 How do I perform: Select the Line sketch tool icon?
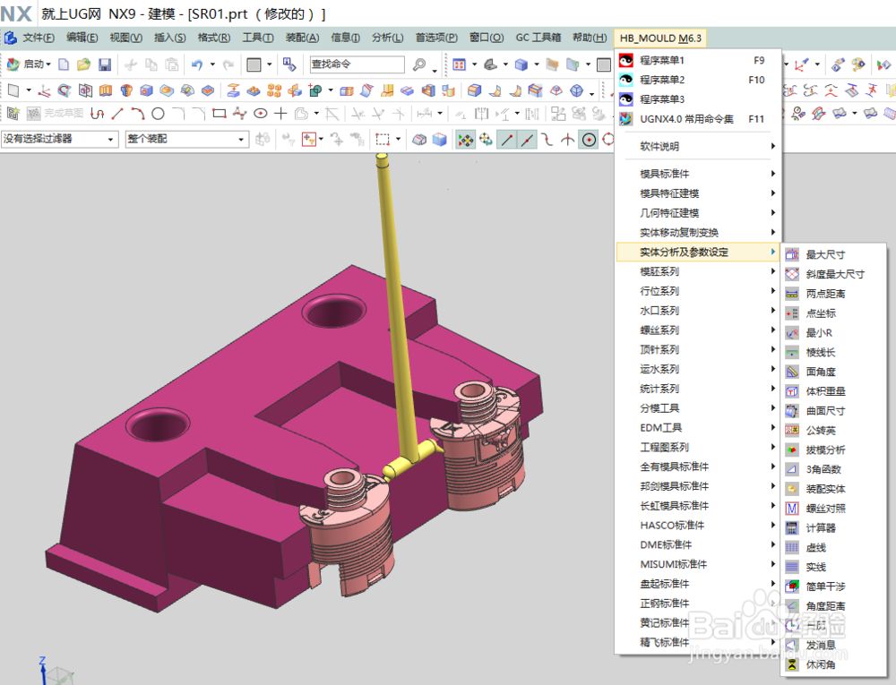point(118,114)
